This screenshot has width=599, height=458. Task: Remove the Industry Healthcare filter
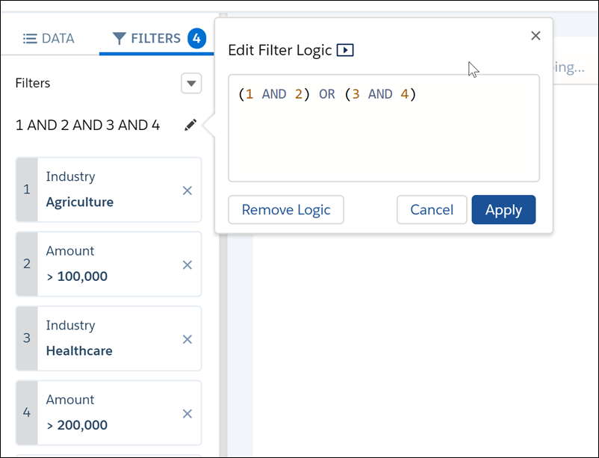tap(187, 339)
